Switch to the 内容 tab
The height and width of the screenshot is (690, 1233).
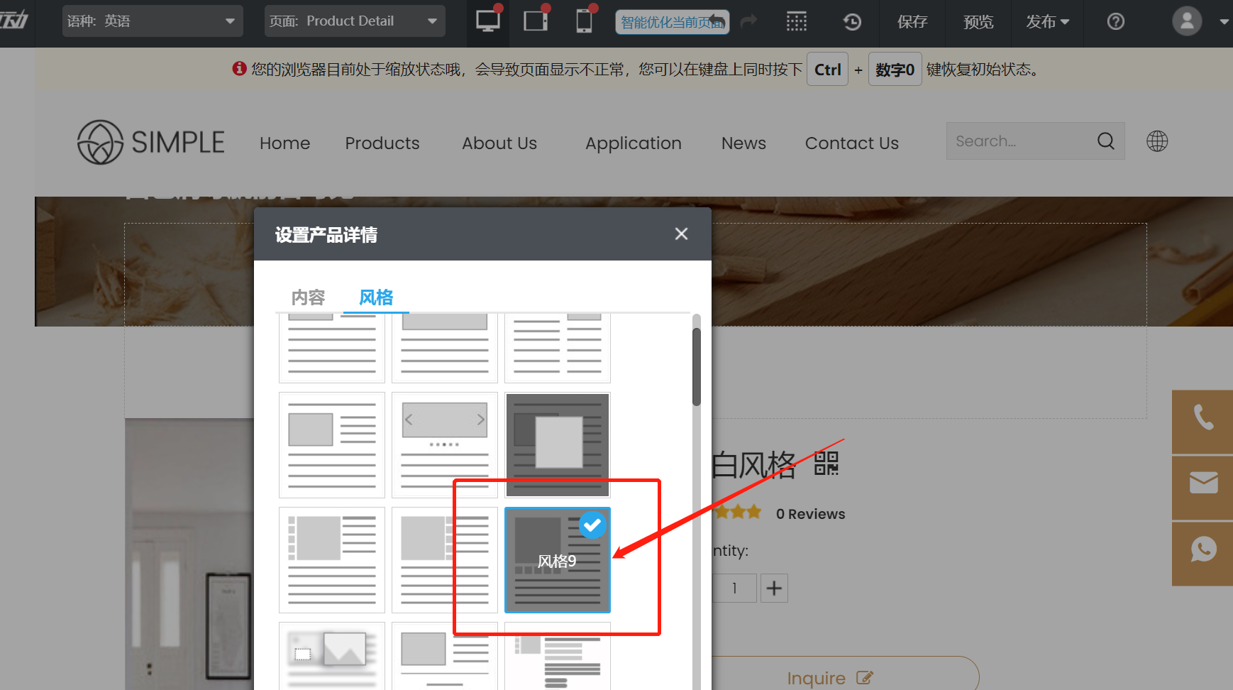coord(308,297)
